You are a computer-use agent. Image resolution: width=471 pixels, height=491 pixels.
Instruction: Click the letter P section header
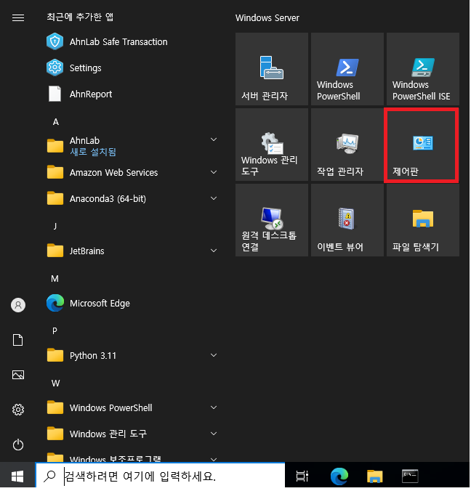(55, 331)
